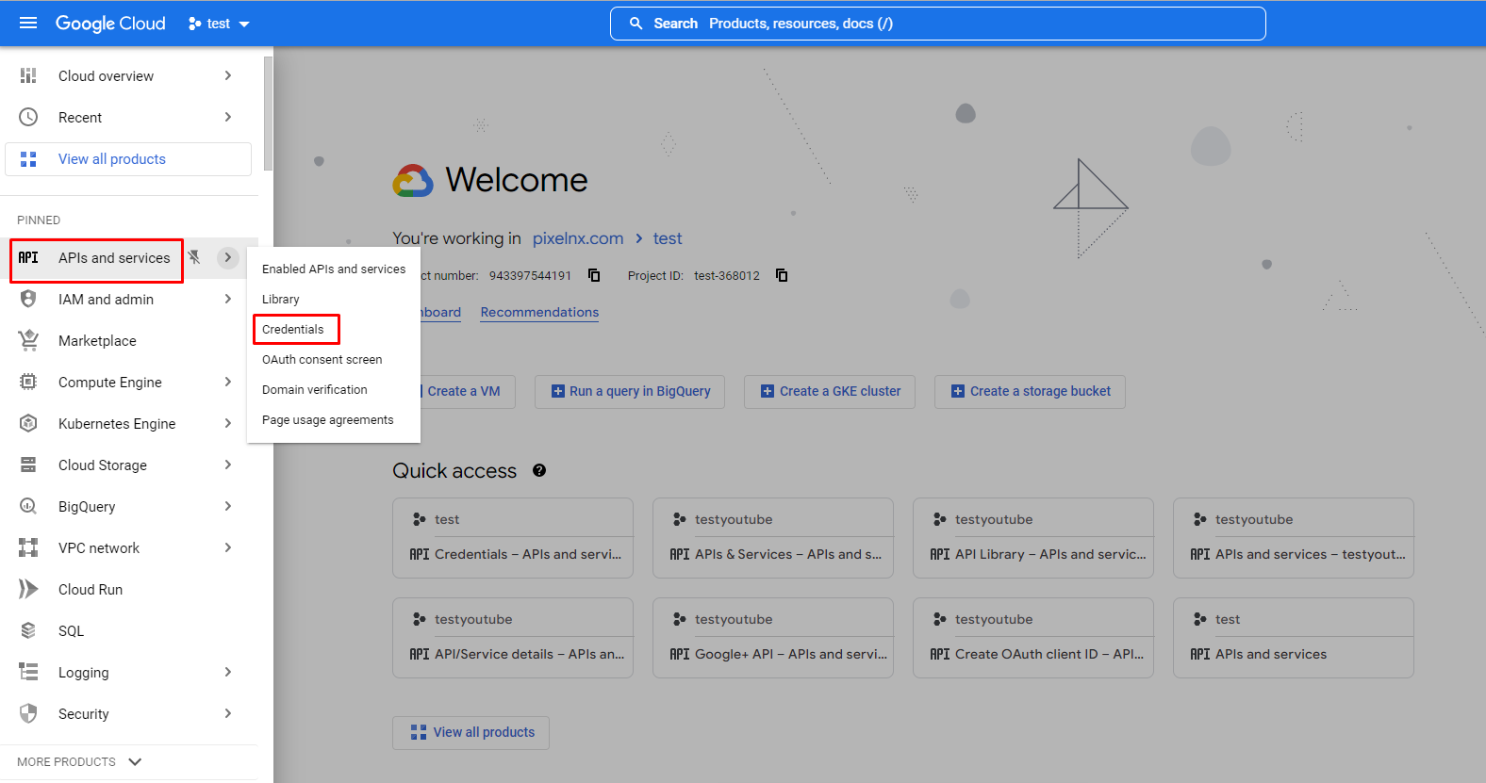Expand the MORE PRODUCTS section
The image size is (1486, 783).
[80, 761]
